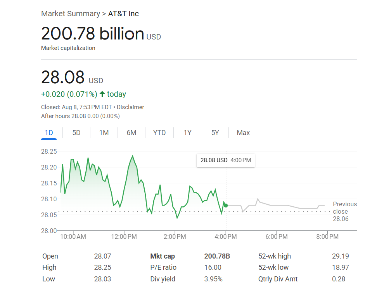Image resolution: width=377 pixels, height=293 pixels.
Task: Click the Mkt cap label
Action: [163, 256]
